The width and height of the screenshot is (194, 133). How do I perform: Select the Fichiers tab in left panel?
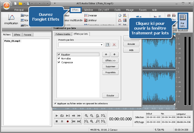(7, 35)
